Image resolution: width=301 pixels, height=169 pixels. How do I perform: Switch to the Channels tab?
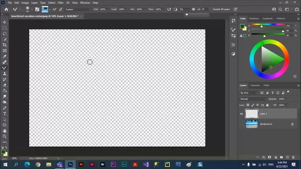point(255,85)
